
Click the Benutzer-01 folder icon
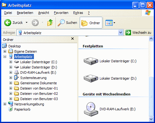click(16, 88)
